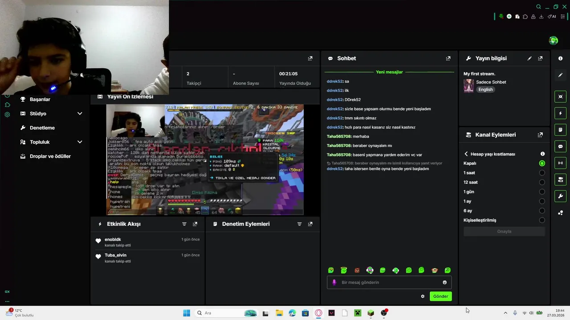Select the 1 saat radio option

[x=542, y=173]
